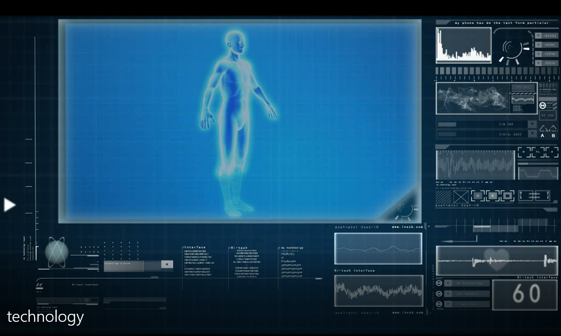Open the dropdown arrow beside 'technology a point'
This screenshot has height=336, width=561.
pyautogui.click(x=167, y=265)
